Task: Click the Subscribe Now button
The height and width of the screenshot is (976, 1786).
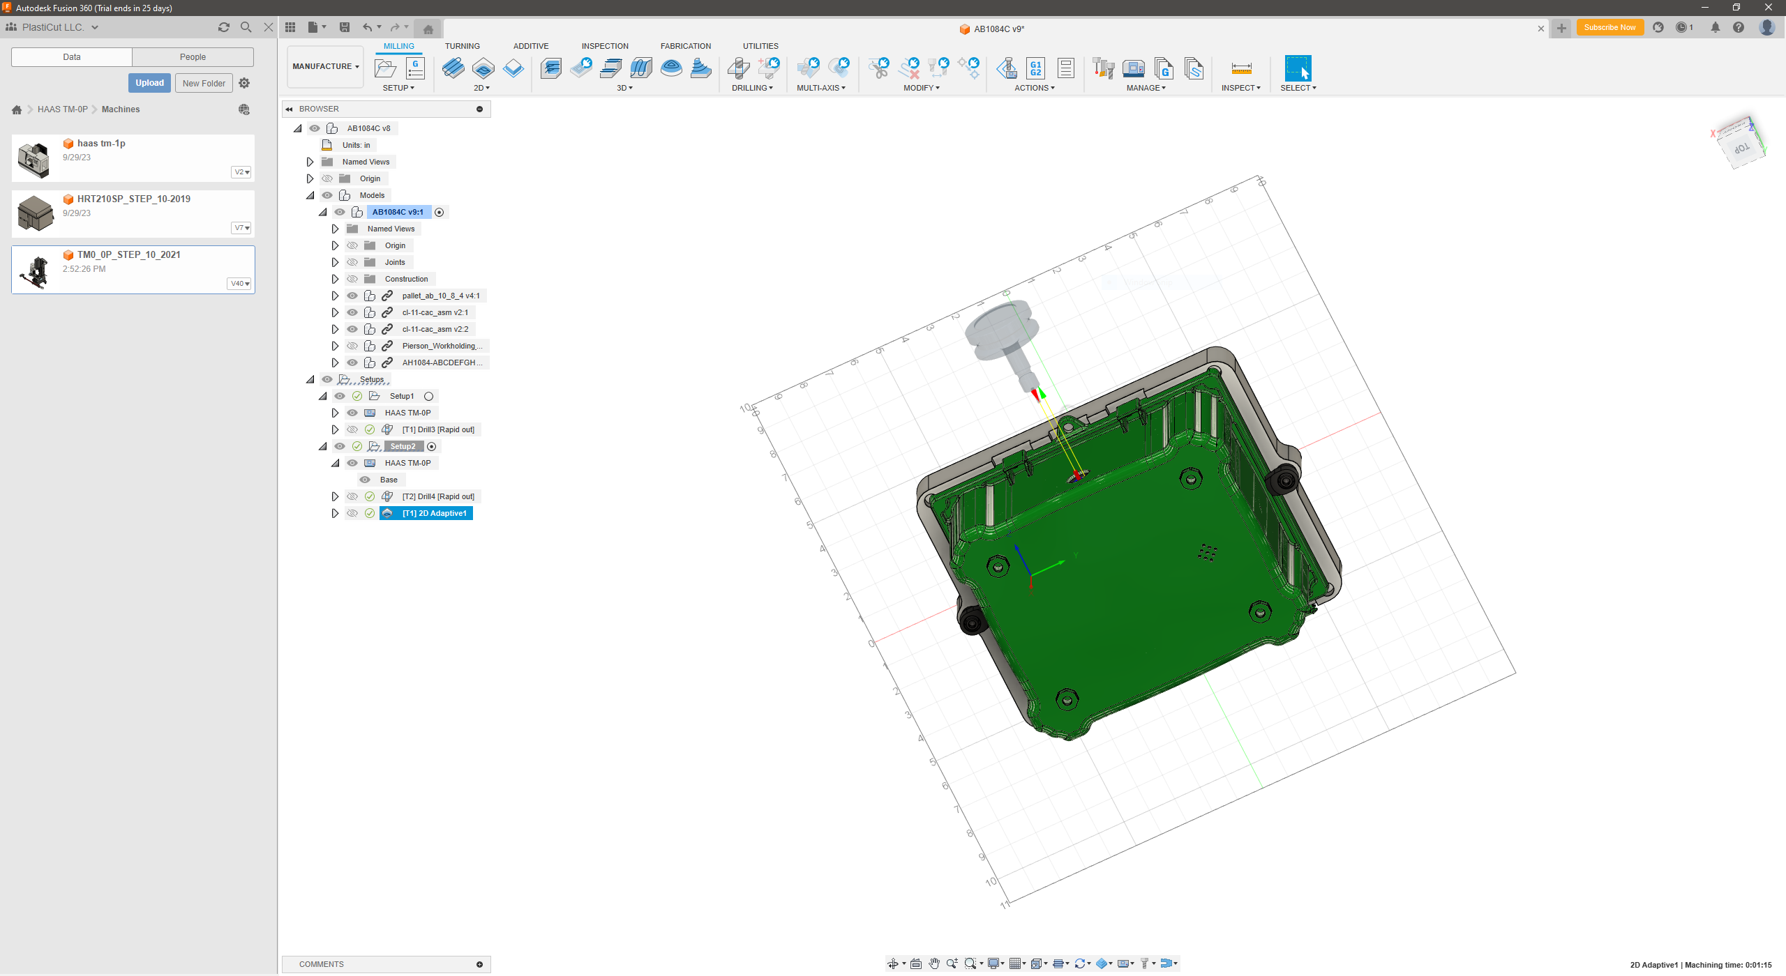Action: [x=1609, y=27]
